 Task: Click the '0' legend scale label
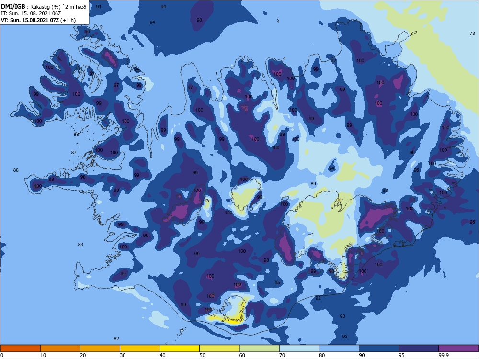2,355
